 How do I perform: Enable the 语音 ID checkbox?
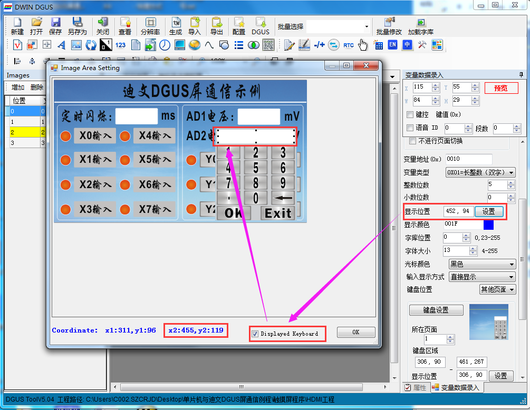(x=410, y=128)
